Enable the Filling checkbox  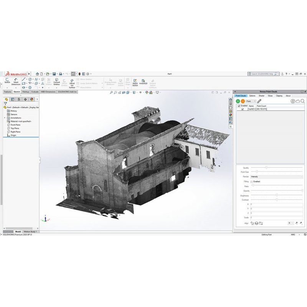[252, 182]
